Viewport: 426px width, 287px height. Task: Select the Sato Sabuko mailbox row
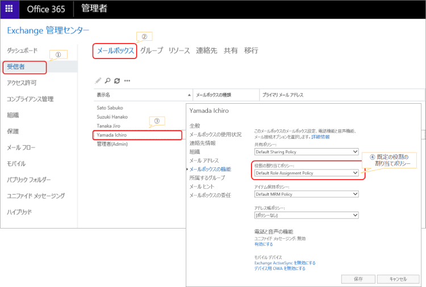click(110, 108)
